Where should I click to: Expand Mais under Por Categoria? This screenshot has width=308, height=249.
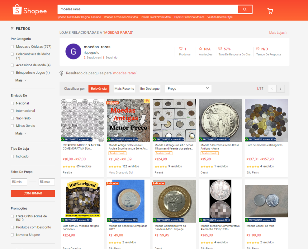(21, 80)
